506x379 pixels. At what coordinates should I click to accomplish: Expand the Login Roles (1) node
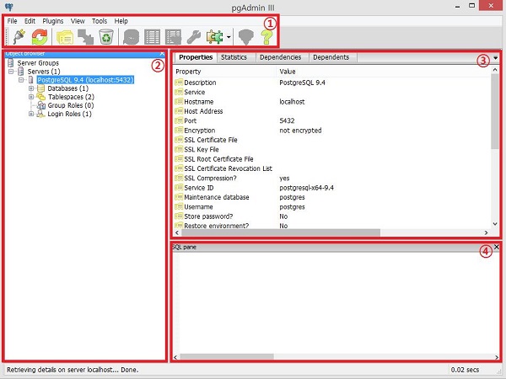coord(31,114)
